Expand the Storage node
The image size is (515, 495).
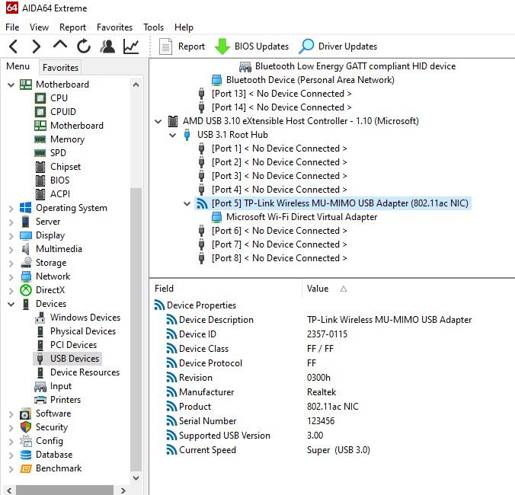point(11,263)
